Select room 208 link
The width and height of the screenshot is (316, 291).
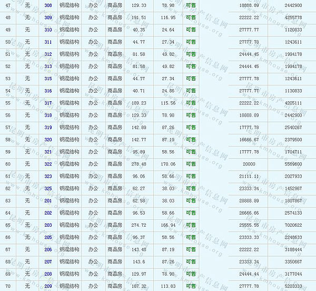click(48, 274)
